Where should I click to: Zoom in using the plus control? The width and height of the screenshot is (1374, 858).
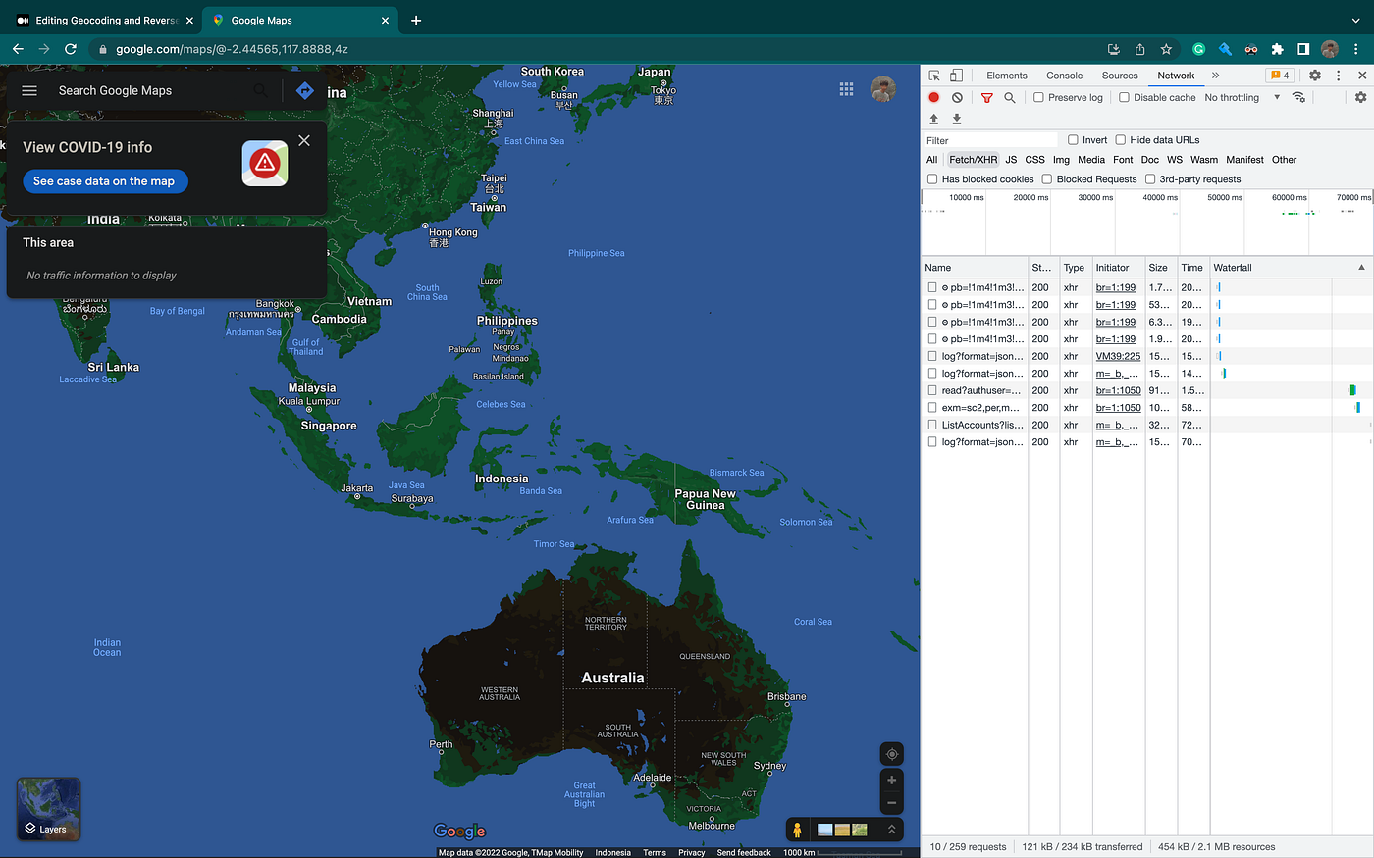point(891,779)
